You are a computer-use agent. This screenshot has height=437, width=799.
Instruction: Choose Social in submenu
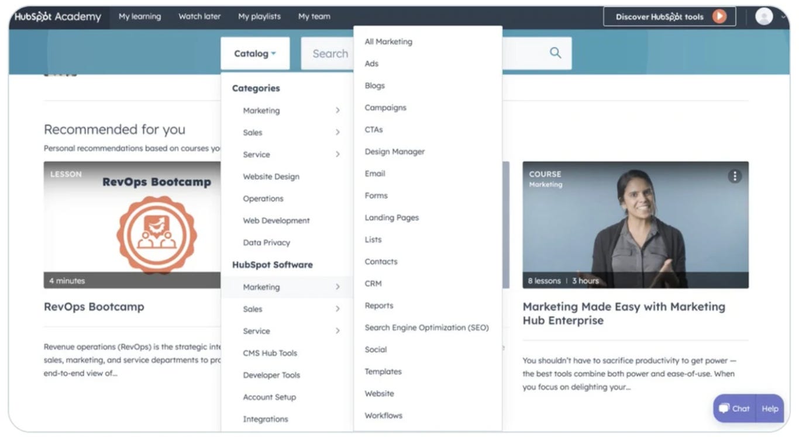pos(376,349)
